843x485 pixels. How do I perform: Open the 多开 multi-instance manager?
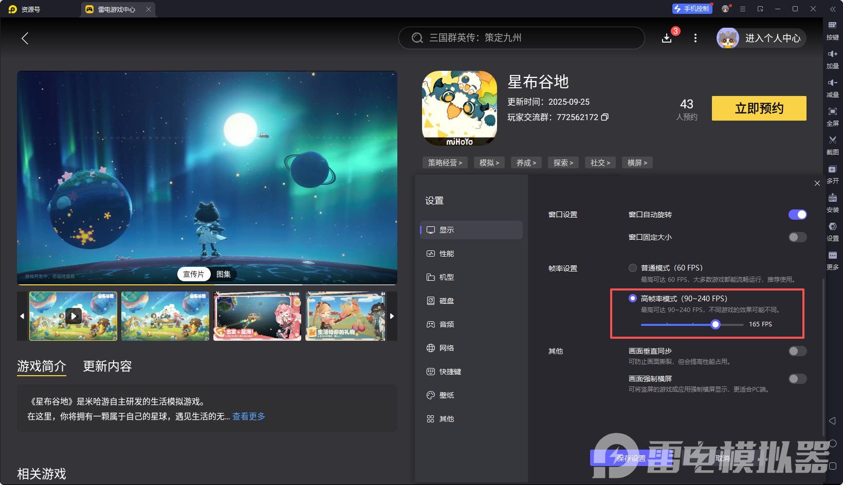pos(833,174)
